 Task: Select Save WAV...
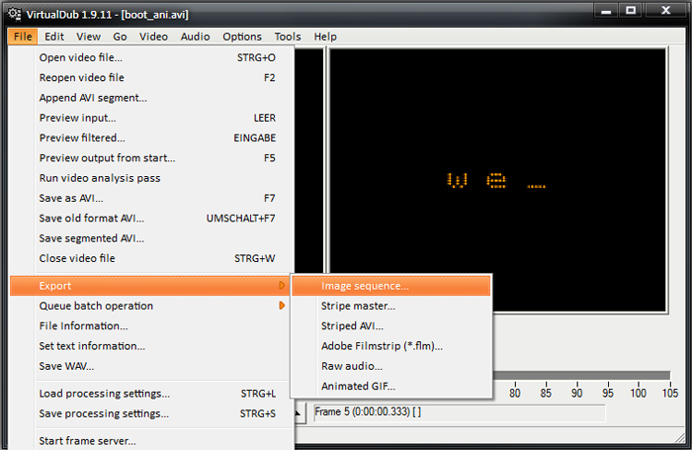151,366
